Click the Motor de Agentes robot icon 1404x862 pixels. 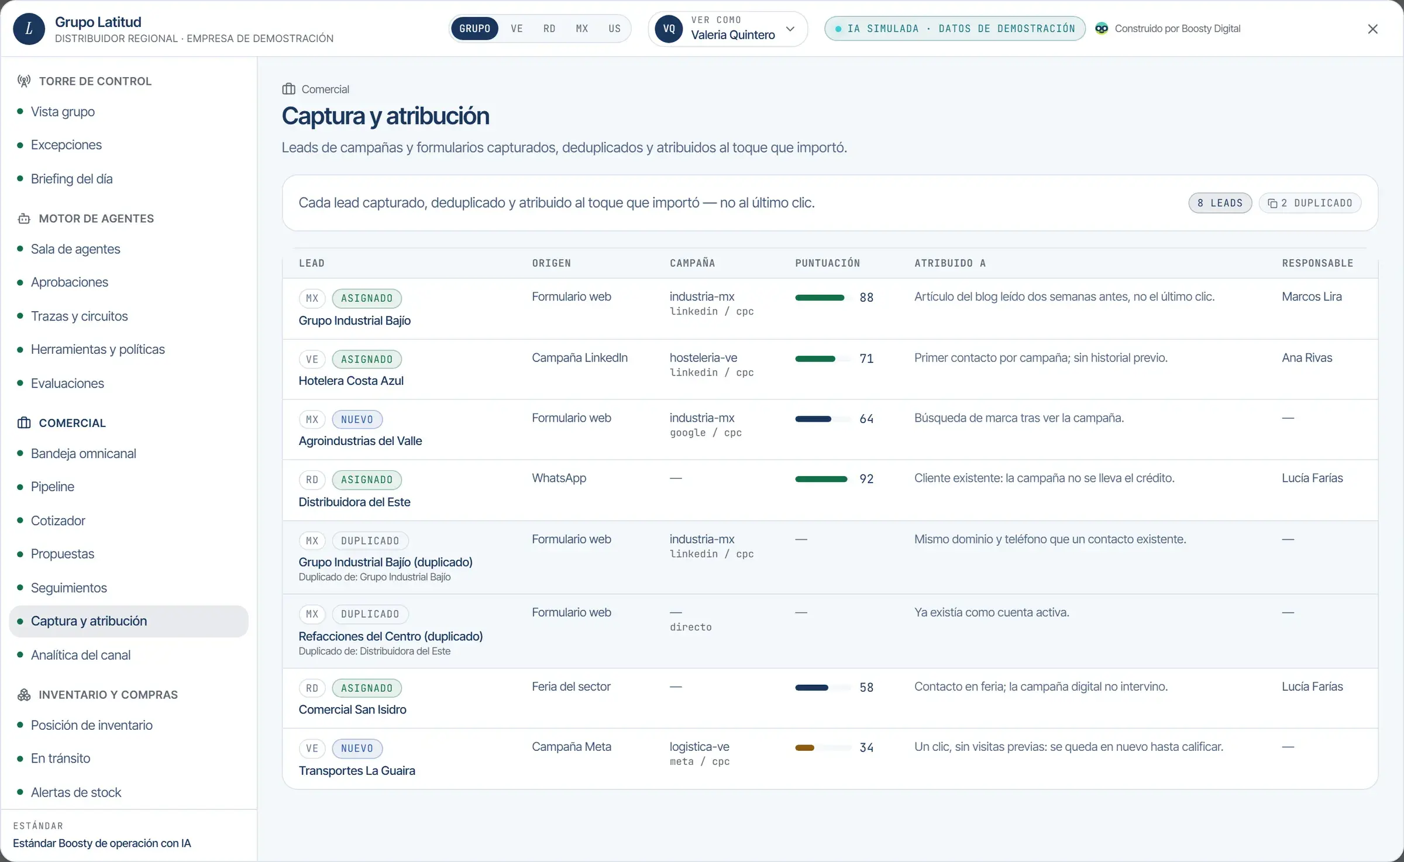[x=24, y=219]
